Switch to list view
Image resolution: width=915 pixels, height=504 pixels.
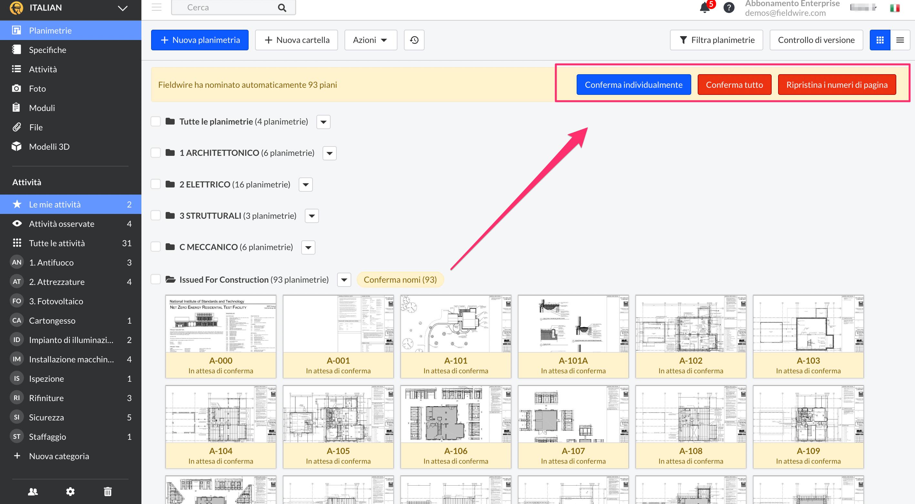(x=900, y=40)
